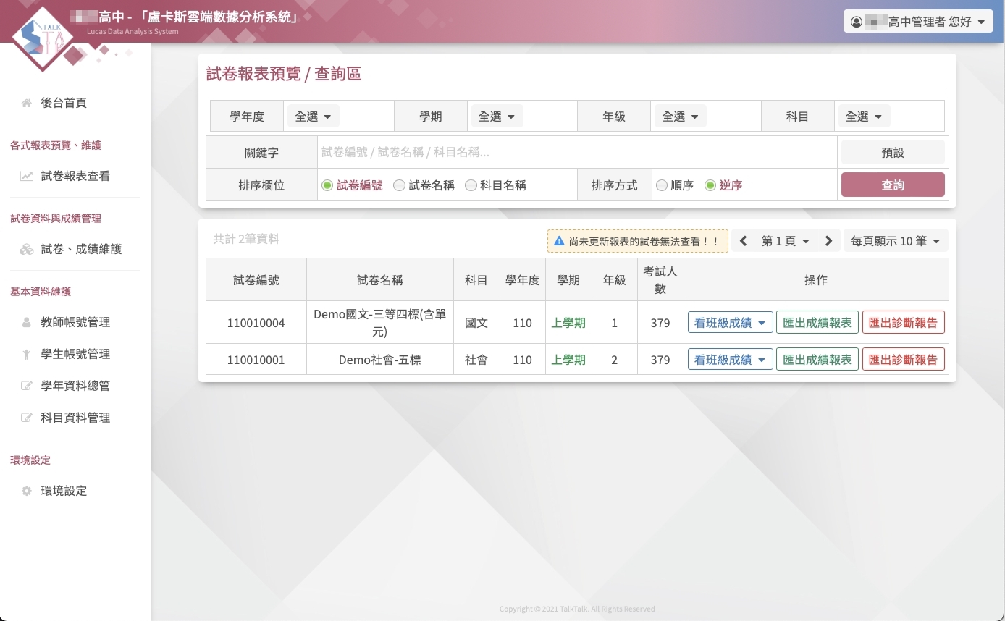Open 學年資料總管 in the sidebar
The image size is (1005, 621).
75,386
